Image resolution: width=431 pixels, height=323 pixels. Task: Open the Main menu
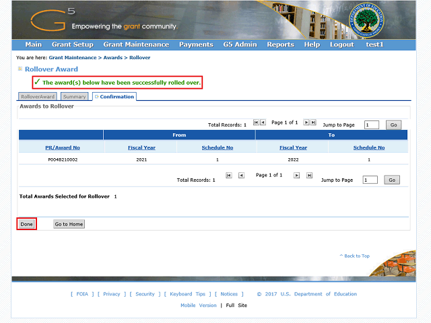pyautogui.click(x=34, y=44)
